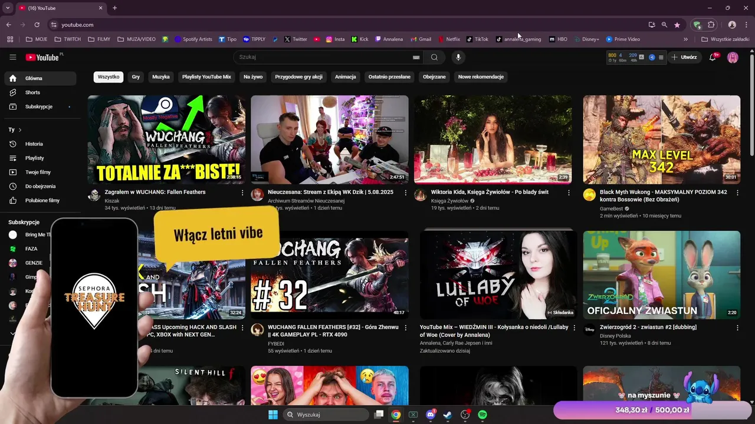The image size is (755, 424).
Task: Open the on-screen keyboard icon in search box
Action: tap(416, 58)
